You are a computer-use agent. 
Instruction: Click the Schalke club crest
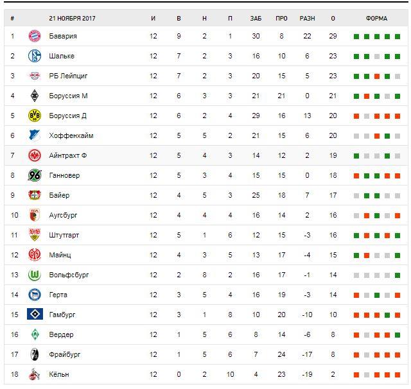pos(34,56)
